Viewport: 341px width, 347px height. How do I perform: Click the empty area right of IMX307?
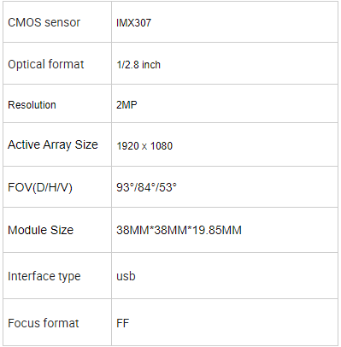[x=244, y=22]
